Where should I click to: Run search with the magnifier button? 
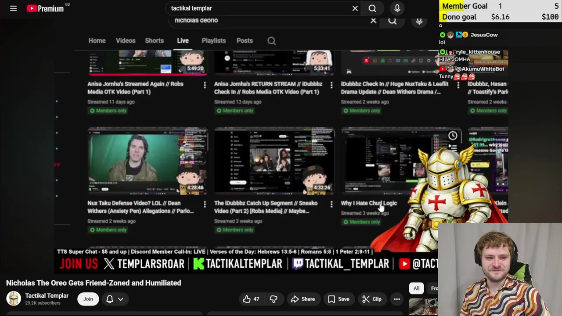[x=372, y=8]
